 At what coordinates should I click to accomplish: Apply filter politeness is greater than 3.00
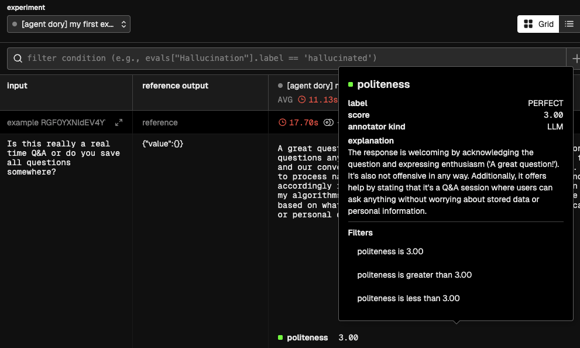[x=414, y=275]
